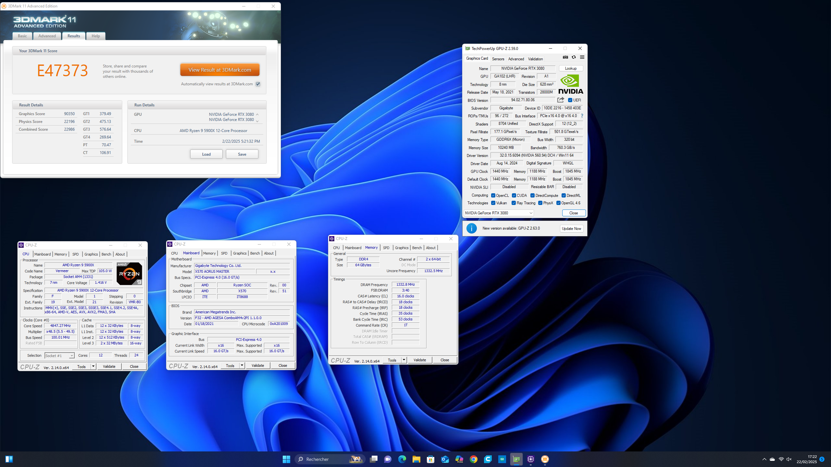Expand Tools dropdown arrow in CPU tab window
This screenshot has height=467, width=831.
(x=93, y=366)
